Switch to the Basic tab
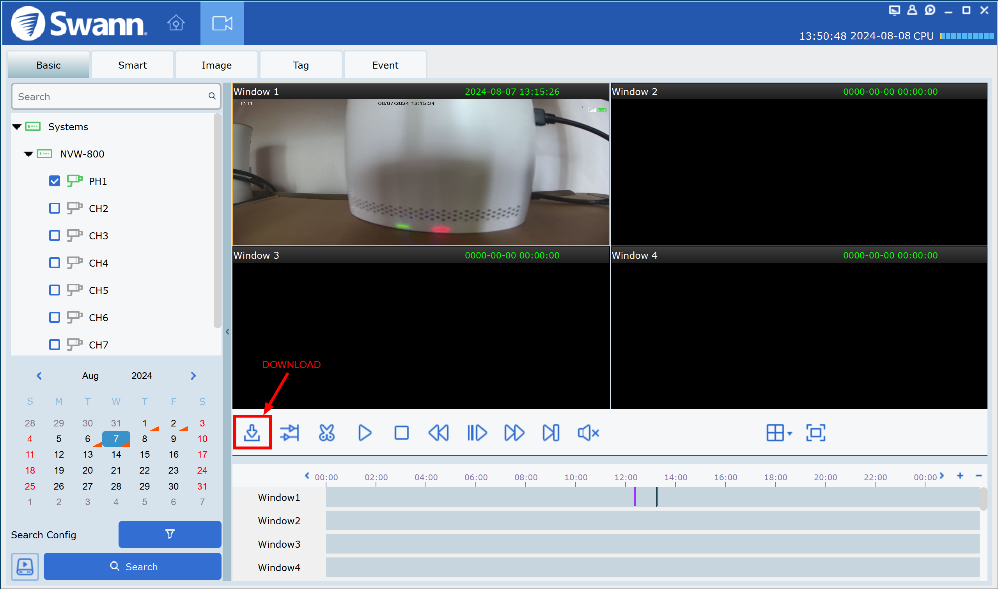The image size is (998, 589). coord(48,65)
